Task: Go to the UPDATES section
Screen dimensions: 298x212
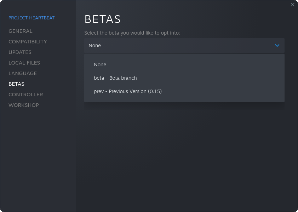Action: [20, 52]
